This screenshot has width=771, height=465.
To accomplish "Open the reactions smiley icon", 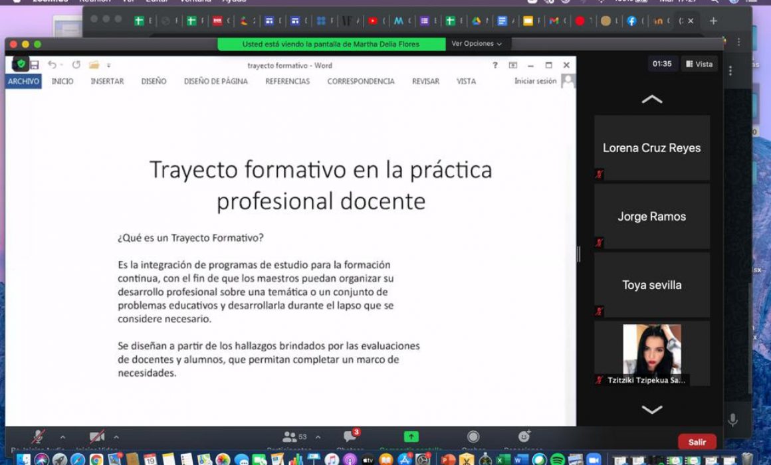I will [524, 436].
